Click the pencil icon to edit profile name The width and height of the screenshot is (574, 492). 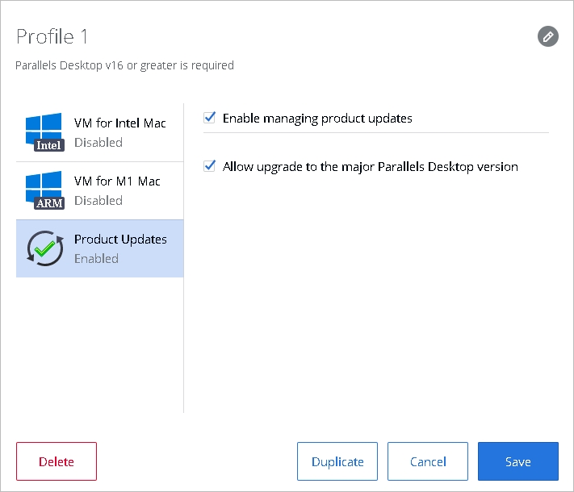point(548,36)
